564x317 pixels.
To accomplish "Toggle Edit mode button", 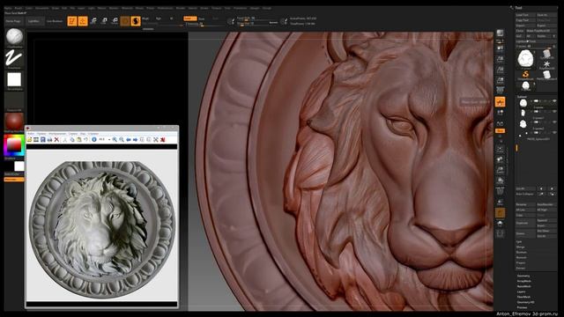I will coord(72,21).
